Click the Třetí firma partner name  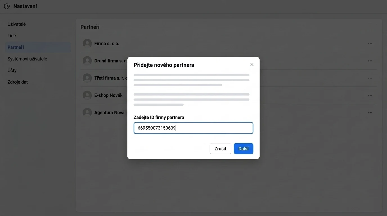click(111, 78)
